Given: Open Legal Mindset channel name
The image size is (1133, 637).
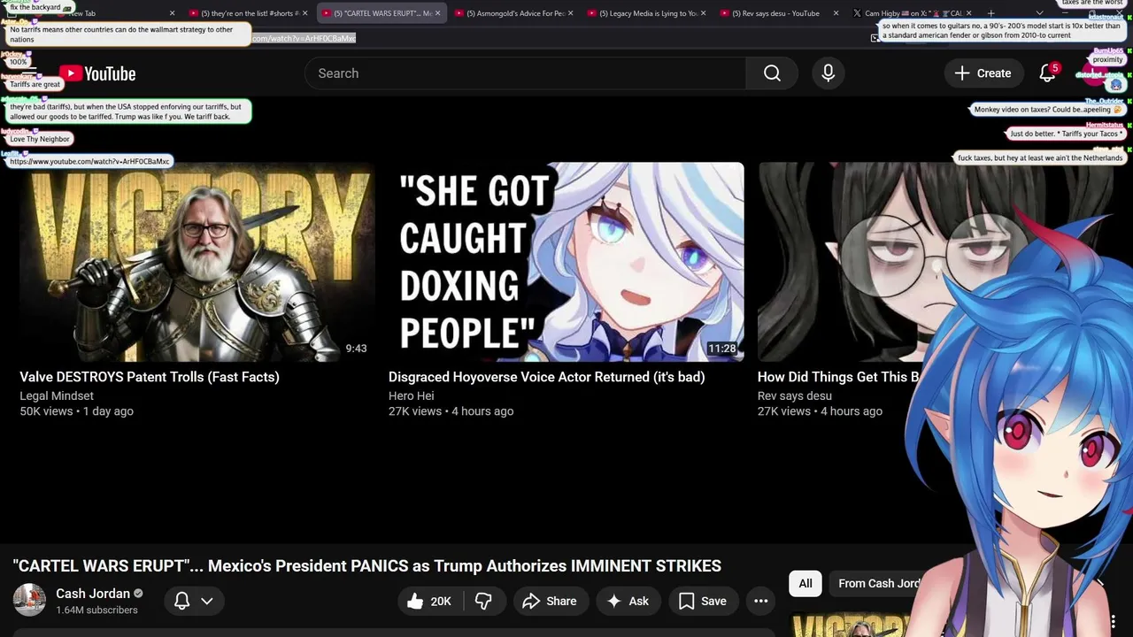Looking at the screenshot, I should pyautogui.click(x=57, y=395).
